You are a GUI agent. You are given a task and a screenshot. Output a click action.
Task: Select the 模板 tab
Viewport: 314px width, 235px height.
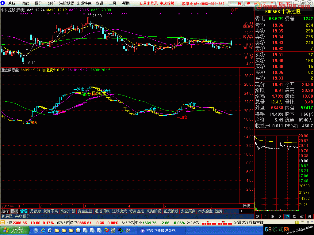pyautogui.click(x=14, y=211)
